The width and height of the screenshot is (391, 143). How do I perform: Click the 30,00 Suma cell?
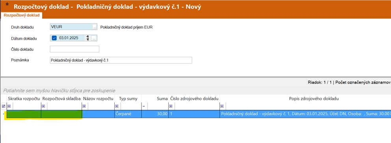point(155,114)
